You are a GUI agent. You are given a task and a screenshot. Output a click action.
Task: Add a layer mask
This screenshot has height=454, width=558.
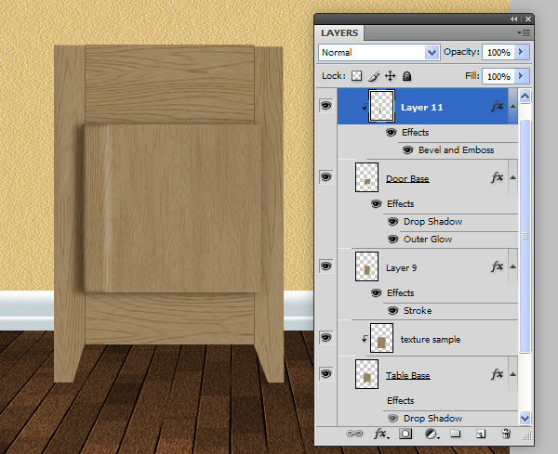tap(405, 434)
